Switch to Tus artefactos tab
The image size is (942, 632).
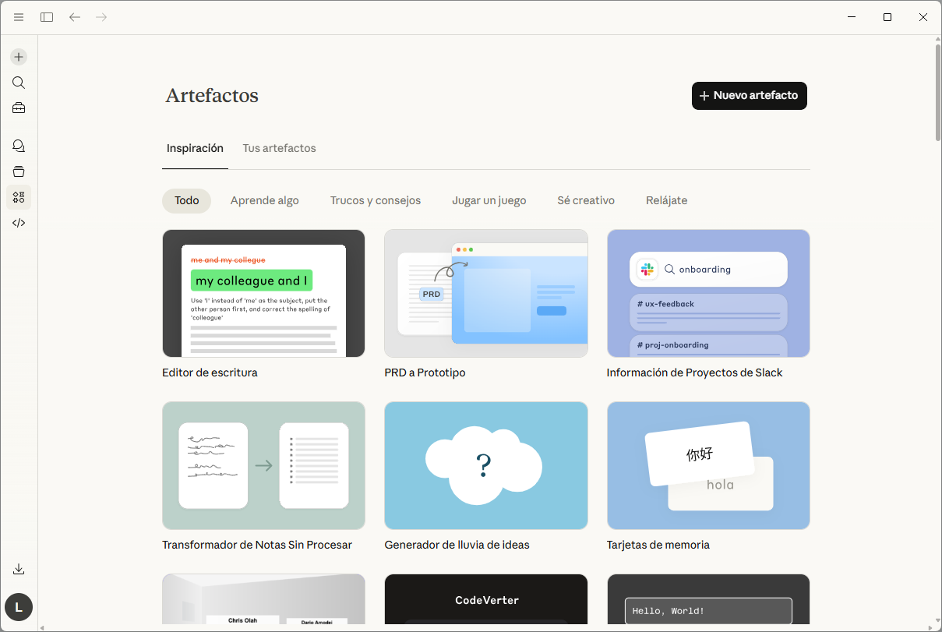279,148
